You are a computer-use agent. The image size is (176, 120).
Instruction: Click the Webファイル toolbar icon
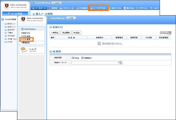[115, 8]
